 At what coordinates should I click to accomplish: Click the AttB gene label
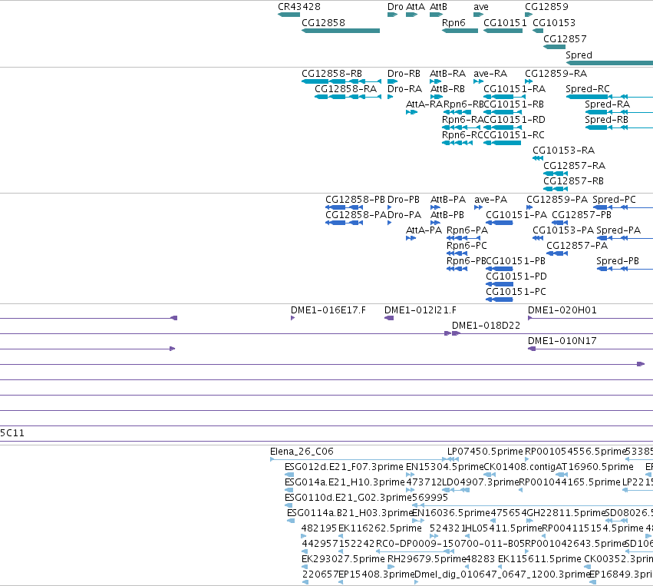pos(438,7)
